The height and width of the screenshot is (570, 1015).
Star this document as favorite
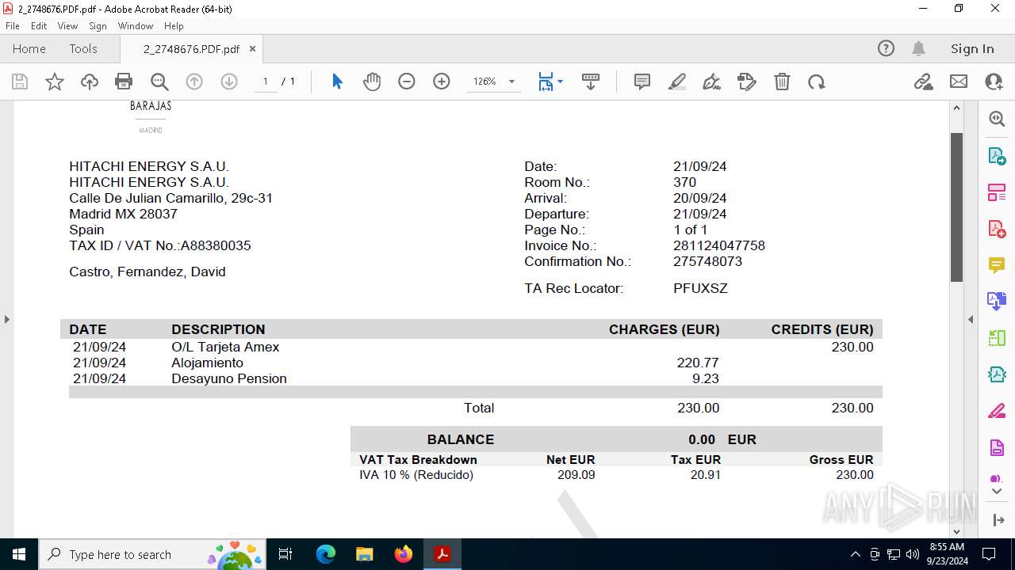[55, 82]
